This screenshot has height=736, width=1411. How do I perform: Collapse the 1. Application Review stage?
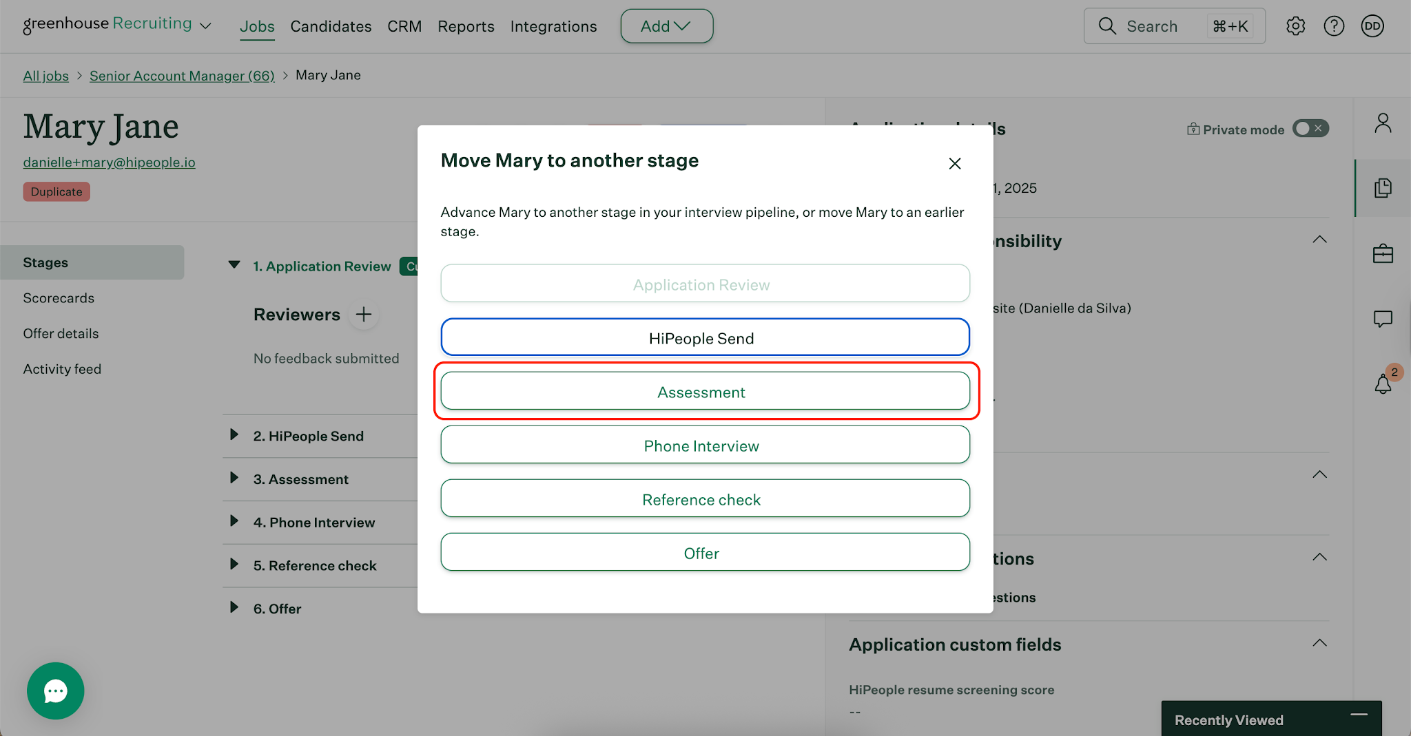click(234, 265)
